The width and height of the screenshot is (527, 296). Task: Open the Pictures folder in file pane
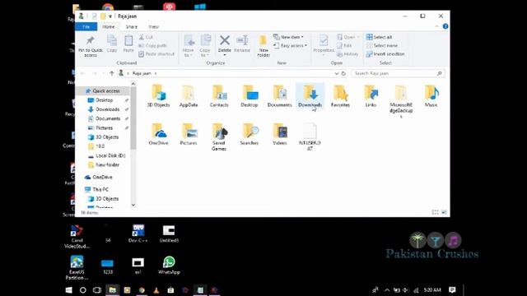click(189, 134)
